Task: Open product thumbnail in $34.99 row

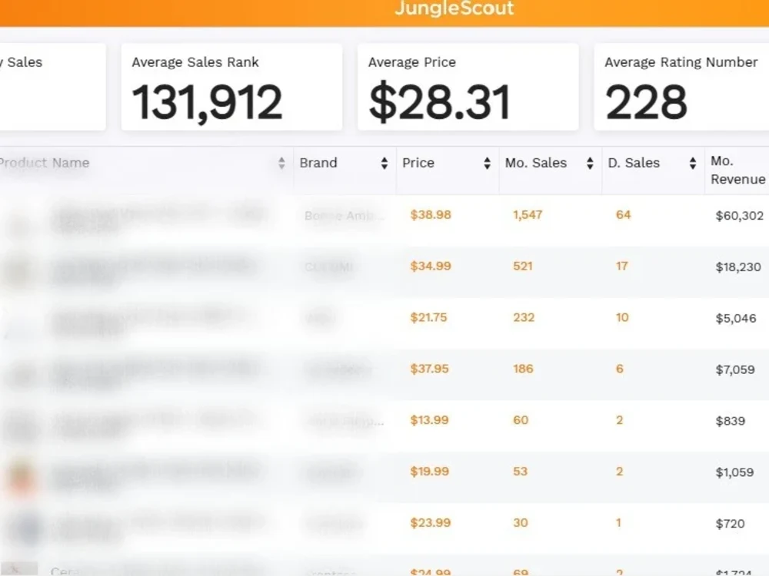Action: point(18,271)
